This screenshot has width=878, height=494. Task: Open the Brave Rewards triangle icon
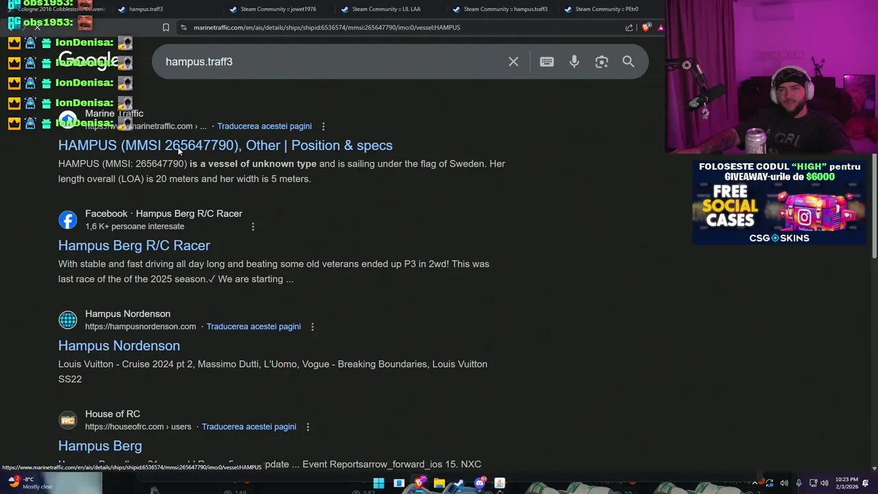(661, 27)
